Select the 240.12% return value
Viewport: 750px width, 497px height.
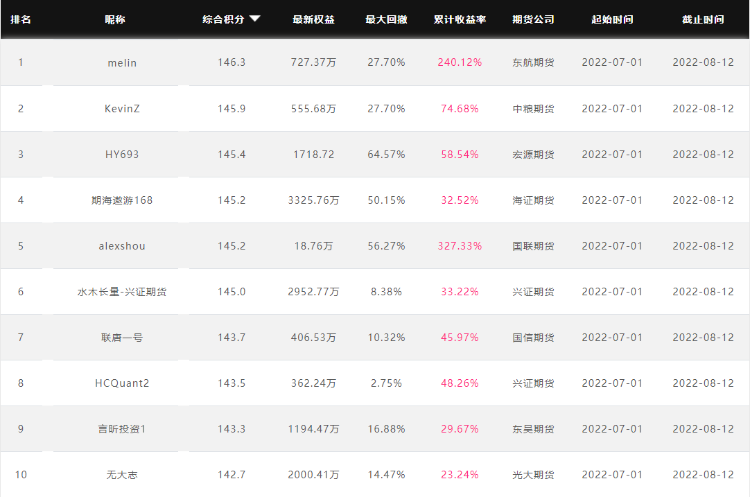[x=460, y=62]
